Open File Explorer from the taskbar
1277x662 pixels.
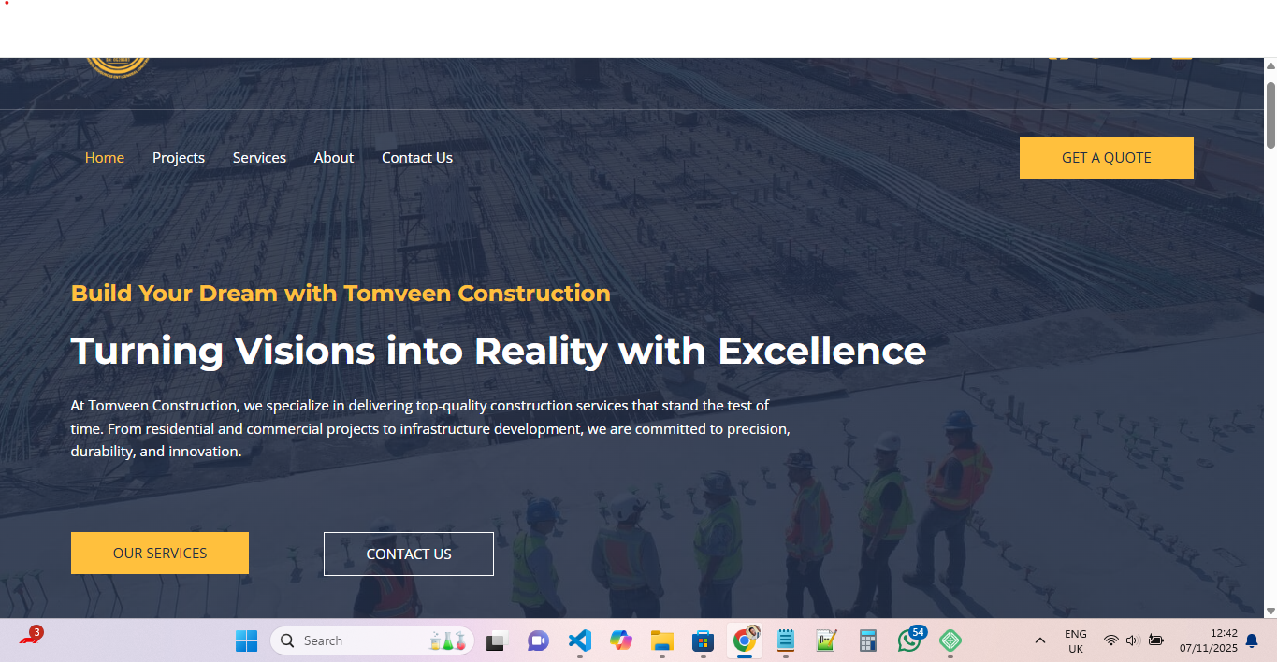tap(661, 640)
